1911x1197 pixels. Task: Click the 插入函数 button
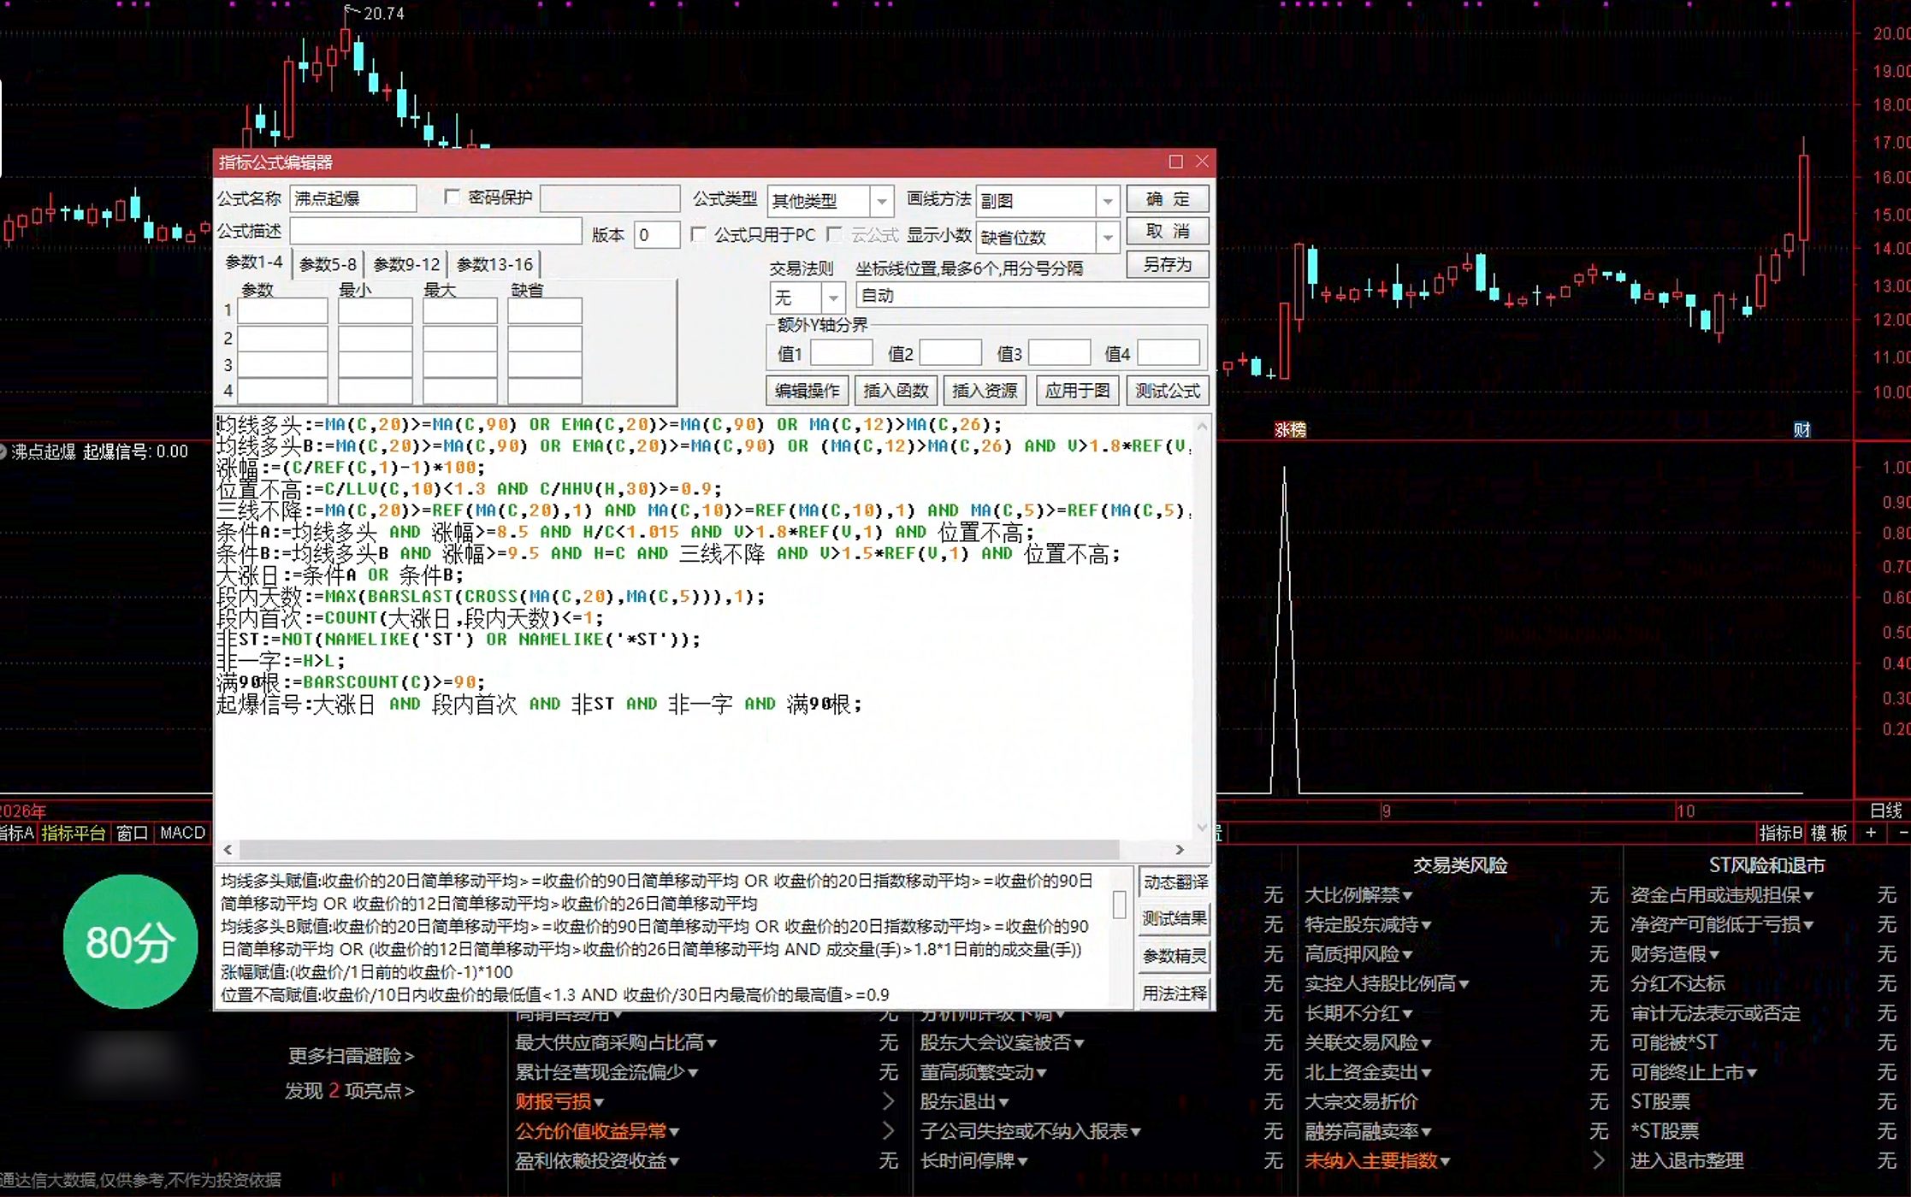(x=896, y=391)
